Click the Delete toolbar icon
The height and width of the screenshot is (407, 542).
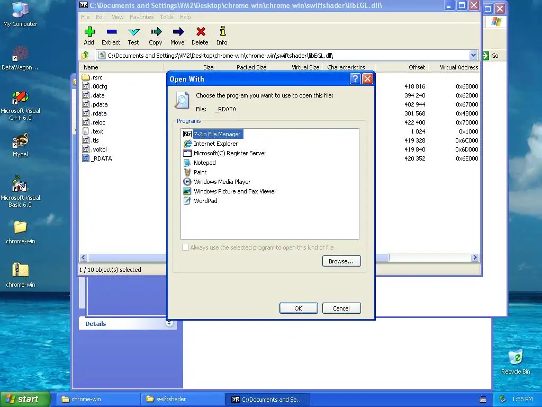(x=200, y=36)
